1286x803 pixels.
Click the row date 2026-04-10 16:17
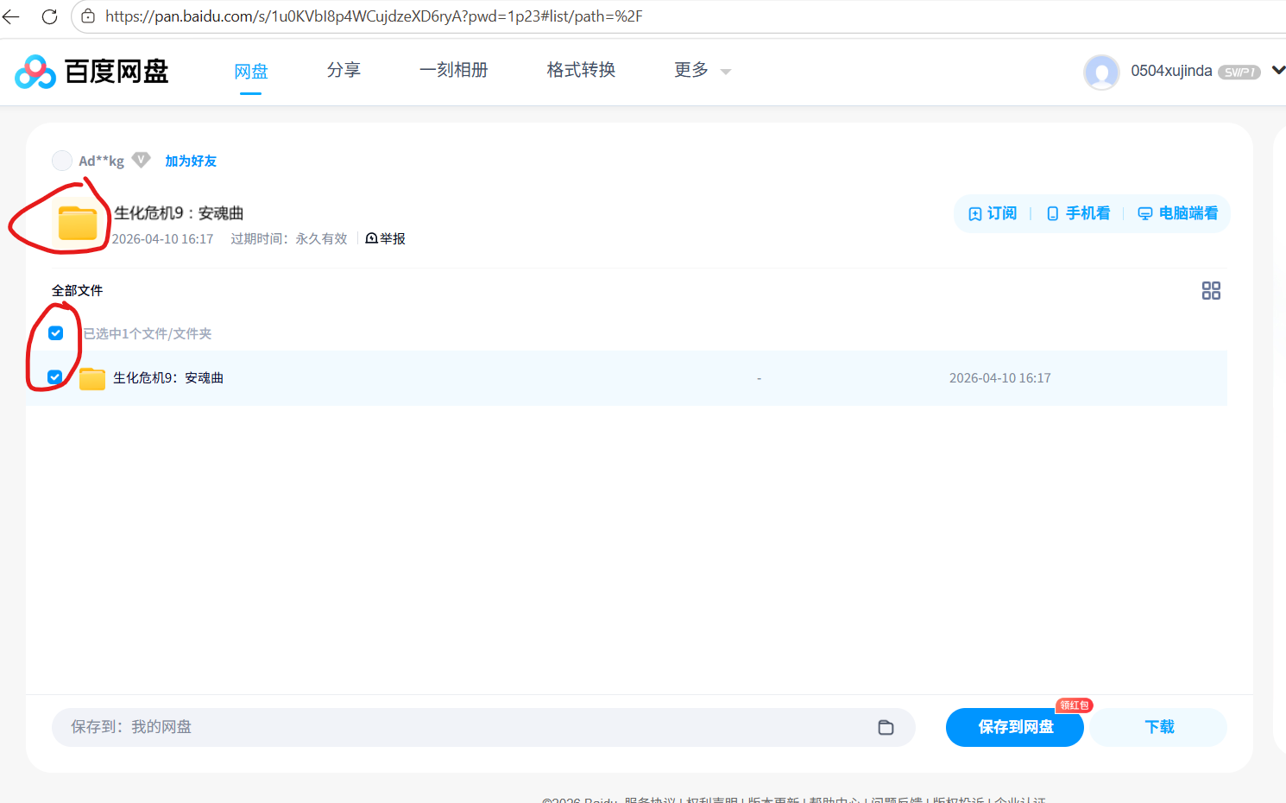point(1000,378)
